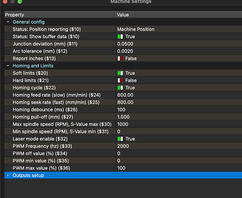242x198 pixels.
Task: Expand the Outputs setup section
Action: pyautogui.click(x=8, y=175)
